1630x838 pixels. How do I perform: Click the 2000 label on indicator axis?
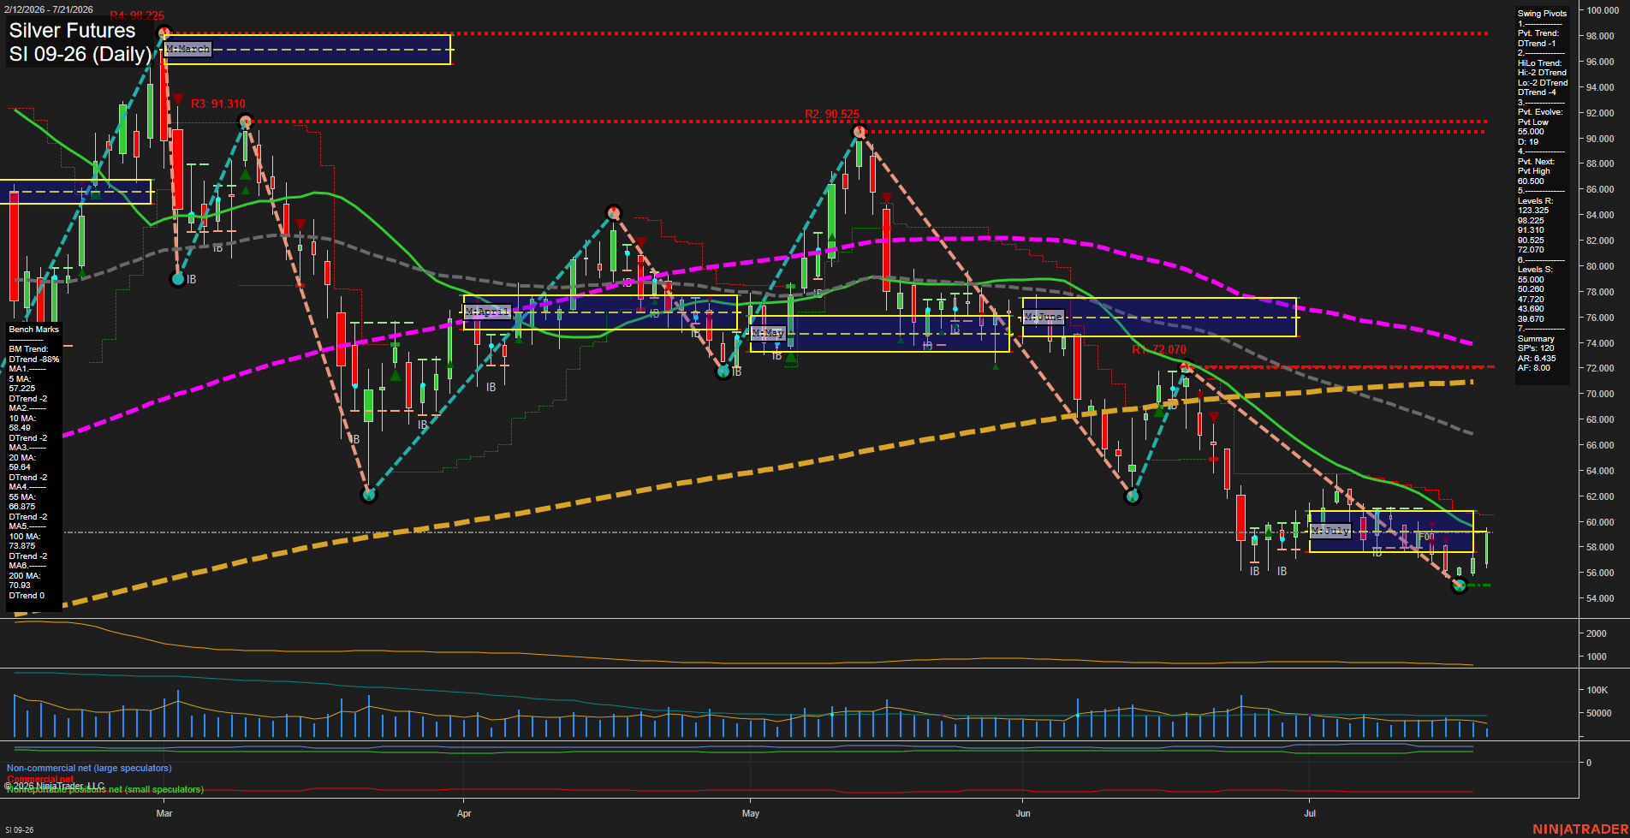coord(1596,633)
